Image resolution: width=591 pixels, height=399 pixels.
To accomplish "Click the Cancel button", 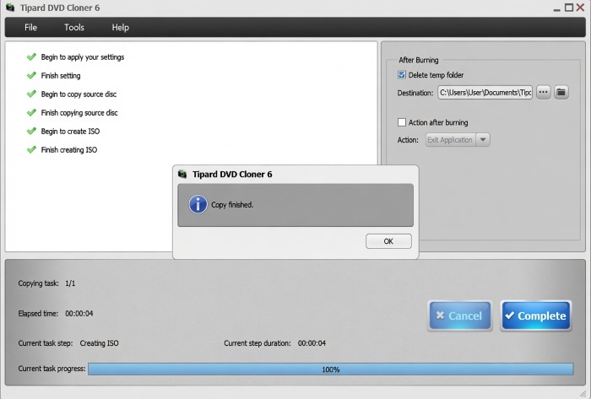I will tap(460, 315).
